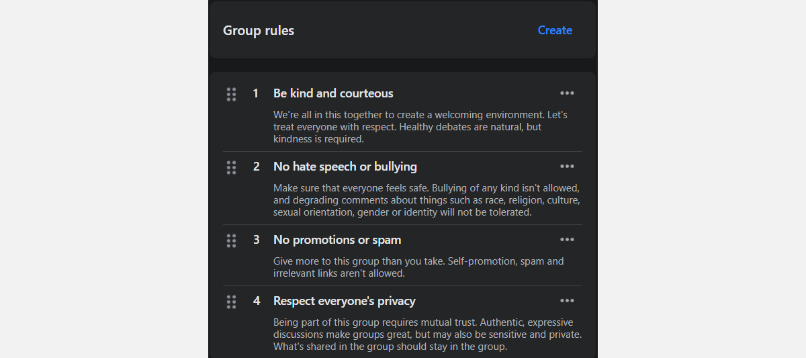Open three-dot menu for 'No hate speech or bullying'
Image resolution: width=806 pixels, height=358 pixels.
click(567, 167)
